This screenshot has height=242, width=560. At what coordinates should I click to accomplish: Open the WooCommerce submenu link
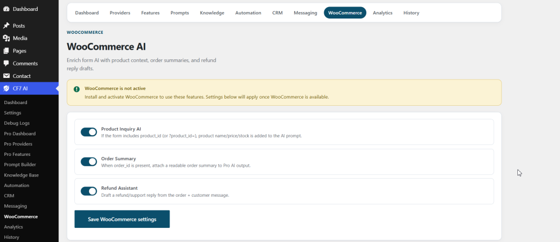click(21, 216)
